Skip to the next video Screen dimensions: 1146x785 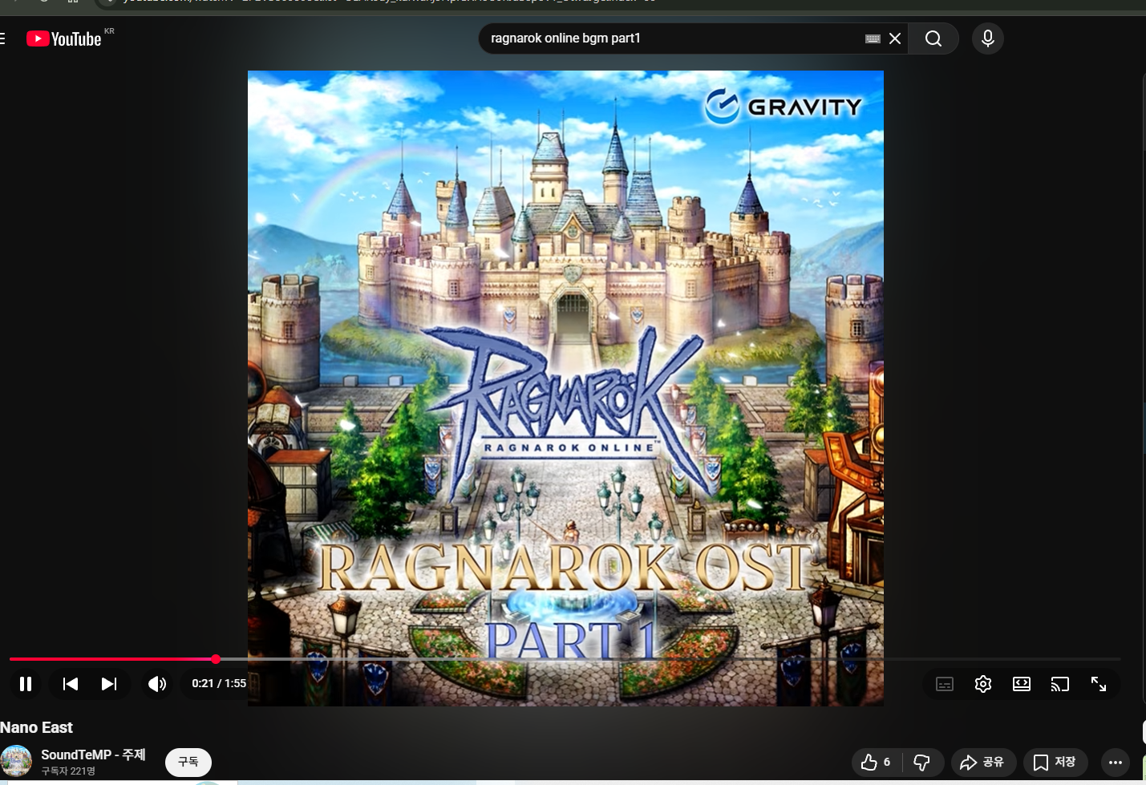click(x=109, y=684)
